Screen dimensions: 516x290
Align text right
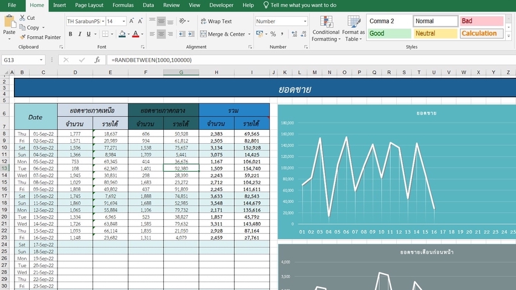[170, 34]
